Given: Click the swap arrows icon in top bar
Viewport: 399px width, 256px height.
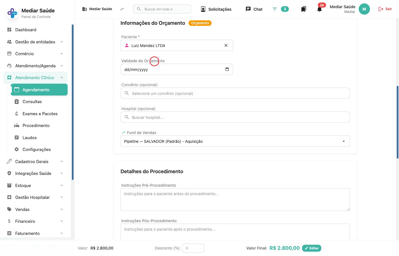Looking at the screenshot, I should (122, 9).
